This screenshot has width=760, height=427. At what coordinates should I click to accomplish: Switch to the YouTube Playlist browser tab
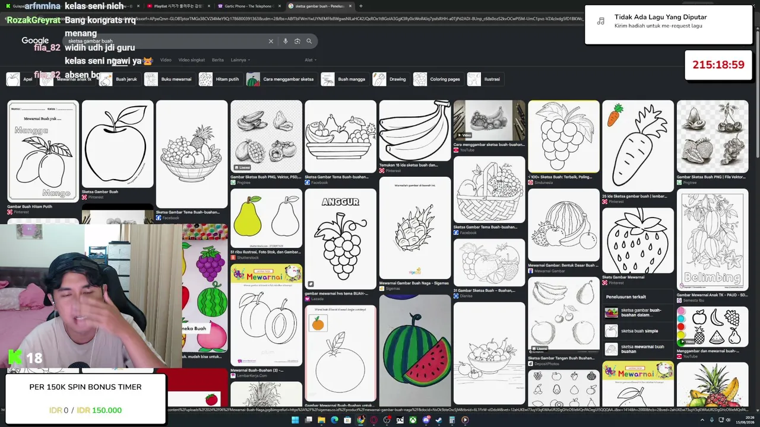178,6
